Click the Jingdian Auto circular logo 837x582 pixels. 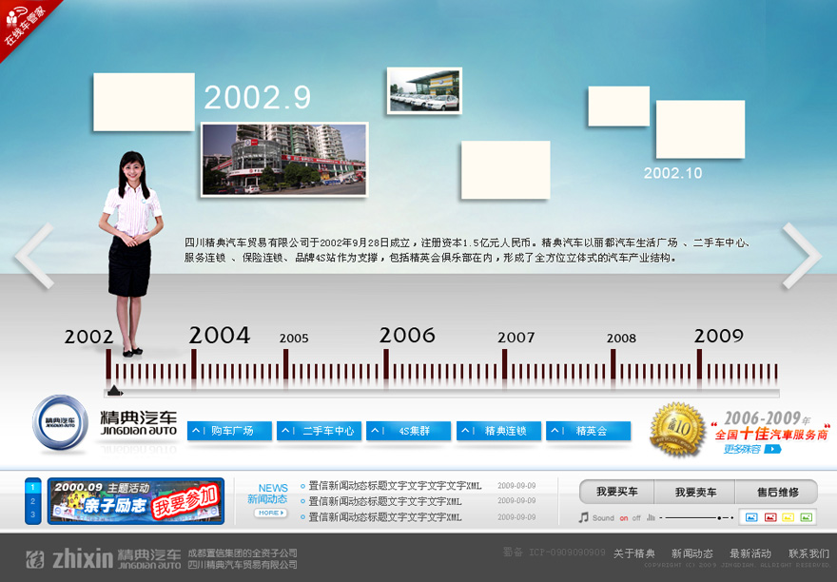pyautogui.click(x=60, y=422)
